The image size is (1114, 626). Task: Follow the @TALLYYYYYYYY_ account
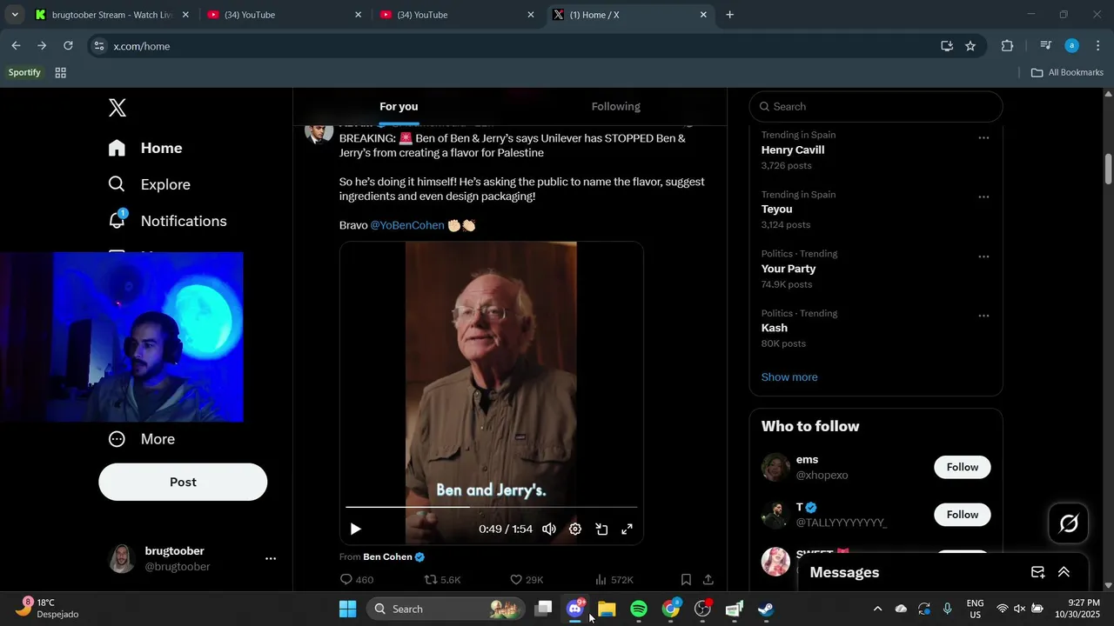click(963, 515)
